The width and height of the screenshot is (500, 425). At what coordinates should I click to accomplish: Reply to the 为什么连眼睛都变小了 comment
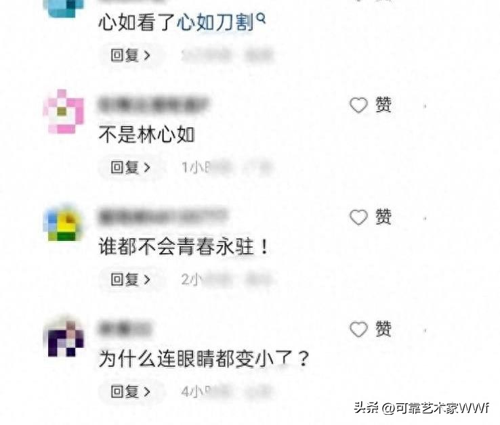130,391
